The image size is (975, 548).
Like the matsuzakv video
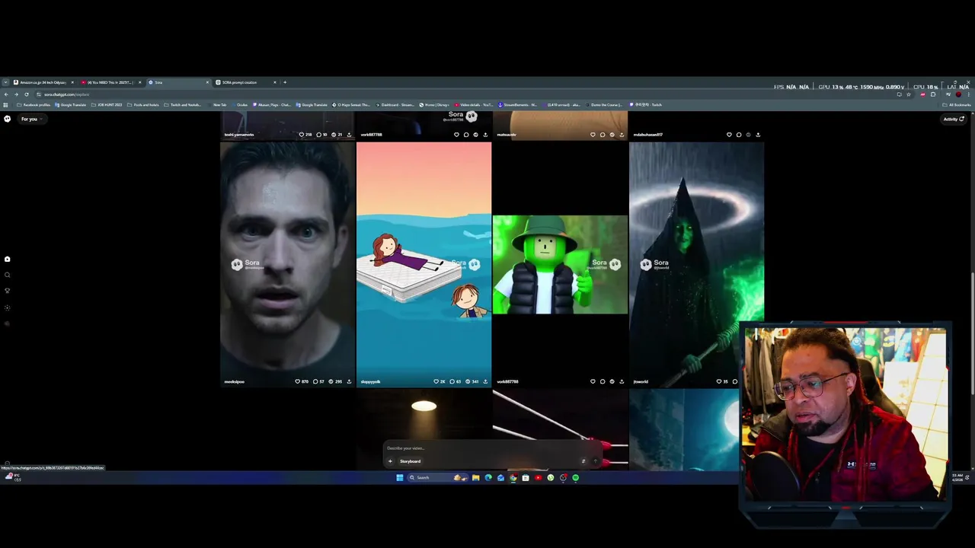tap(593, 135)
